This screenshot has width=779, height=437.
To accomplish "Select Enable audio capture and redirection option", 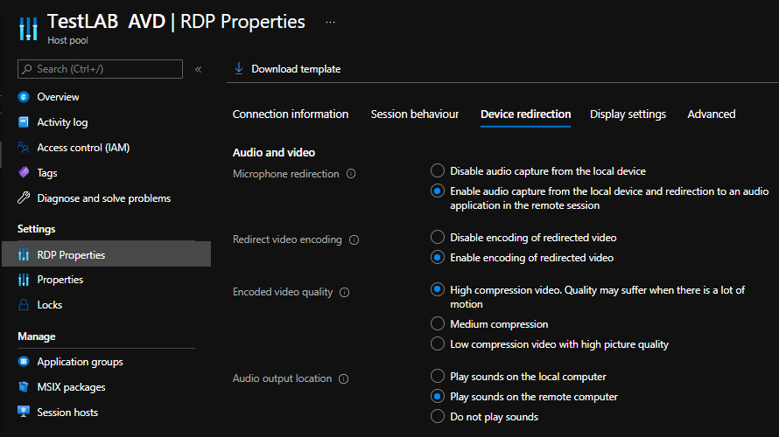I will click(438, 191).
